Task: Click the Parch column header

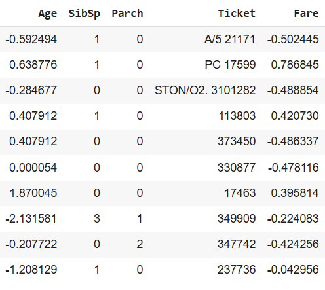Action: pyautogui.click(x=127, y=14)
